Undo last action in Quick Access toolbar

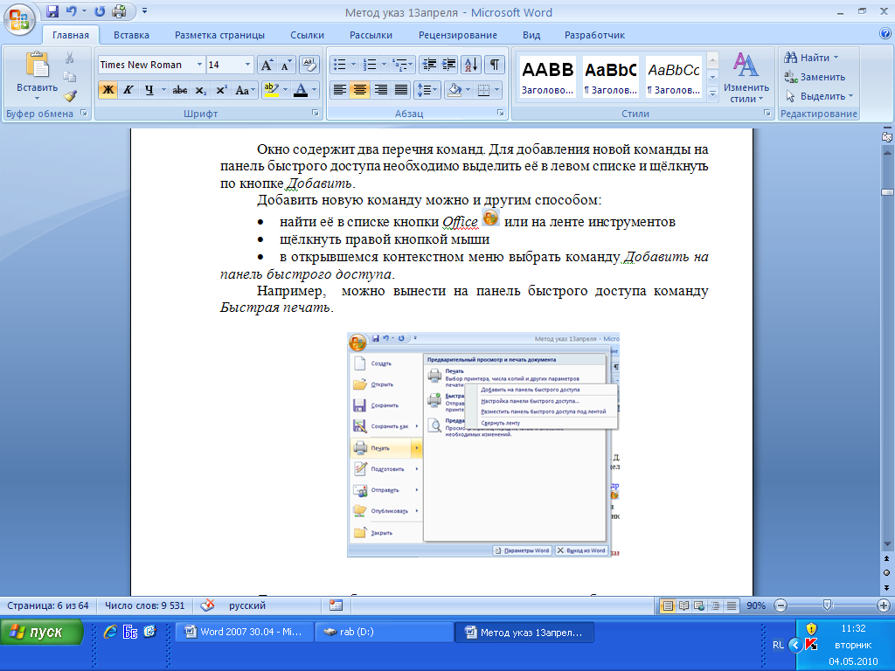[71, 10]
